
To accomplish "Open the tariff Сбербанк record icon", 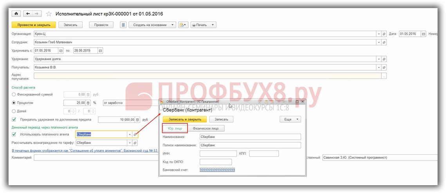I will pos(135,143).
